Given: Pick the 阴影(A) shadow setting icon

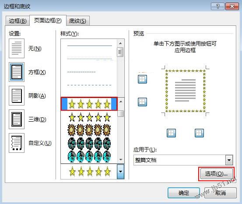Looking at the screenshot, I should [x=17, y=95].
